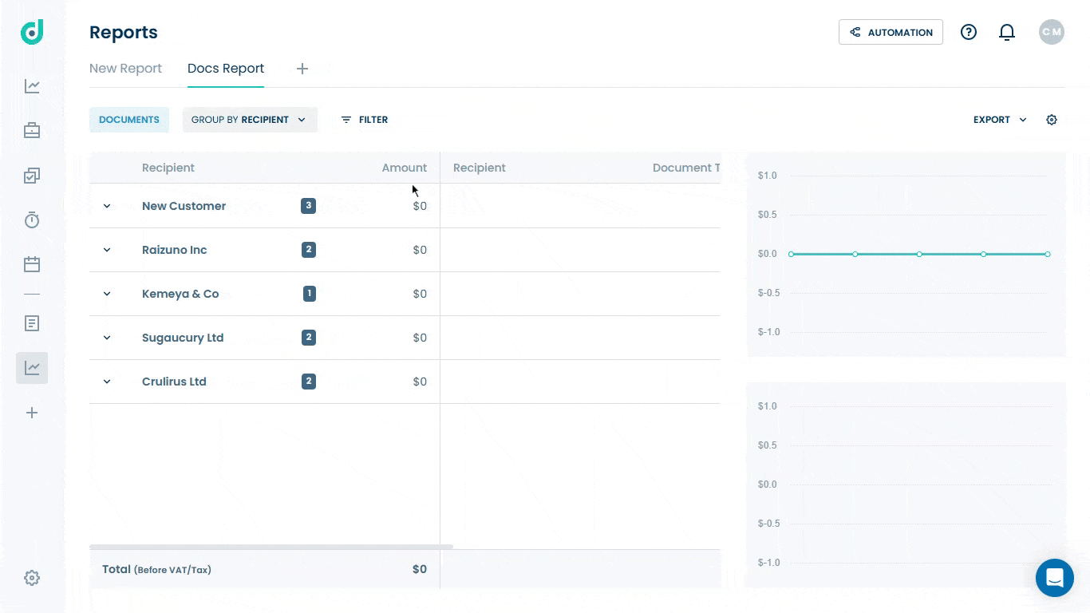This screenshot has width=1090, height=613.
Task: Open the dashboard chart icon in sidebar
Action: pos(32,86)
